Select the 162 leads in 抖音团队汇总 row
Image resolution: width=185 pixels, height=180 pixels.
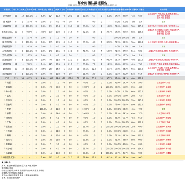(x=51, y=157)
